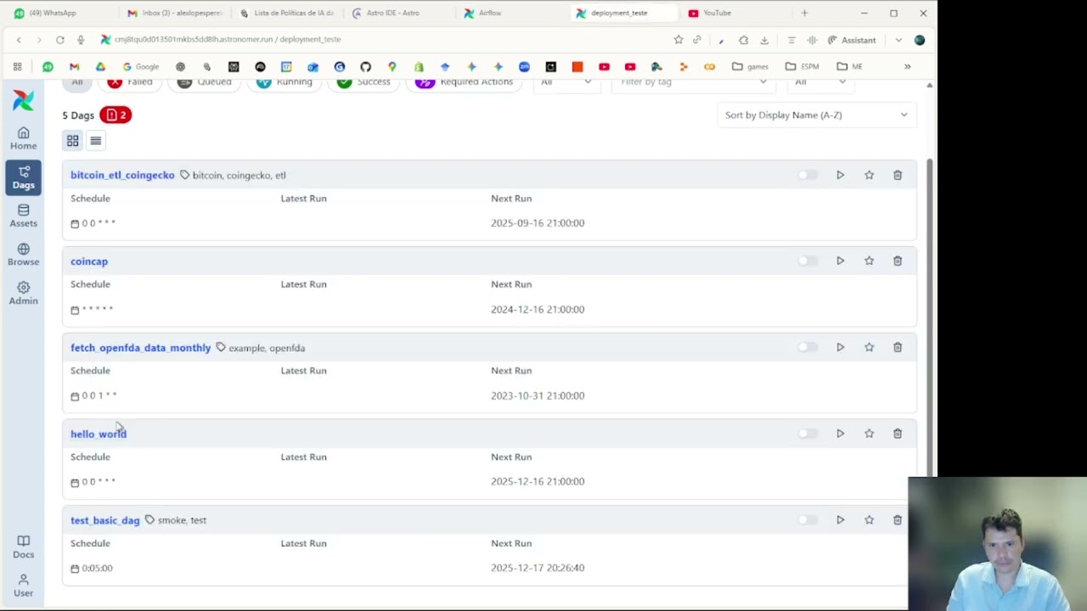Delete the hello_world DAG
The height and width of the screenshot is (611, 1087).
click(x=898, y=434)
